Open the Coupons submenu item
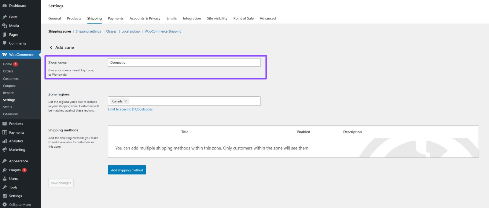 pos(9,86)
